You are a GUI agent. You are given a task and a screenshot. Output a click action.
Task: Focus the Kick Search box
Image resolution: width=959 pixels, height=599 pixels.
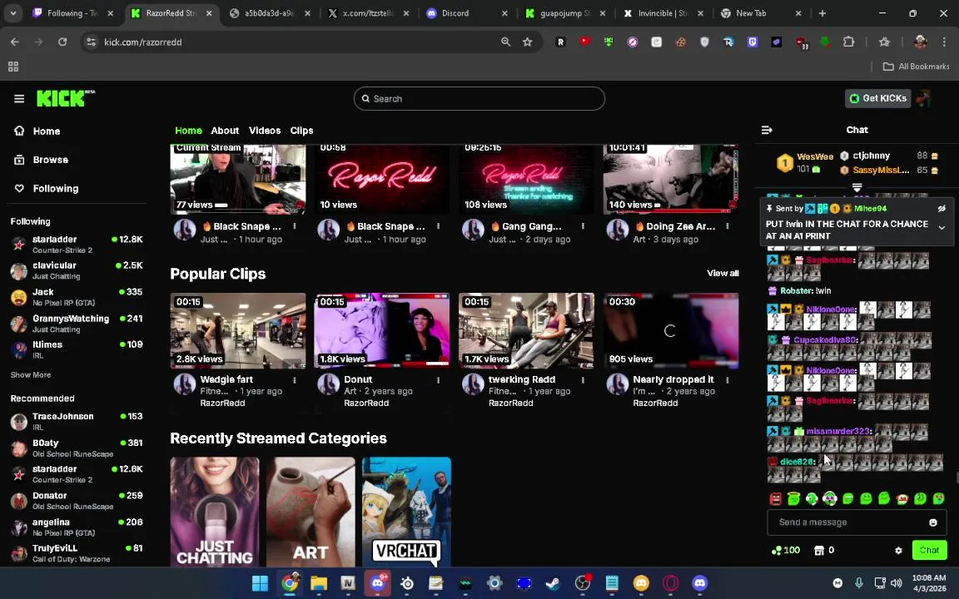479,98
